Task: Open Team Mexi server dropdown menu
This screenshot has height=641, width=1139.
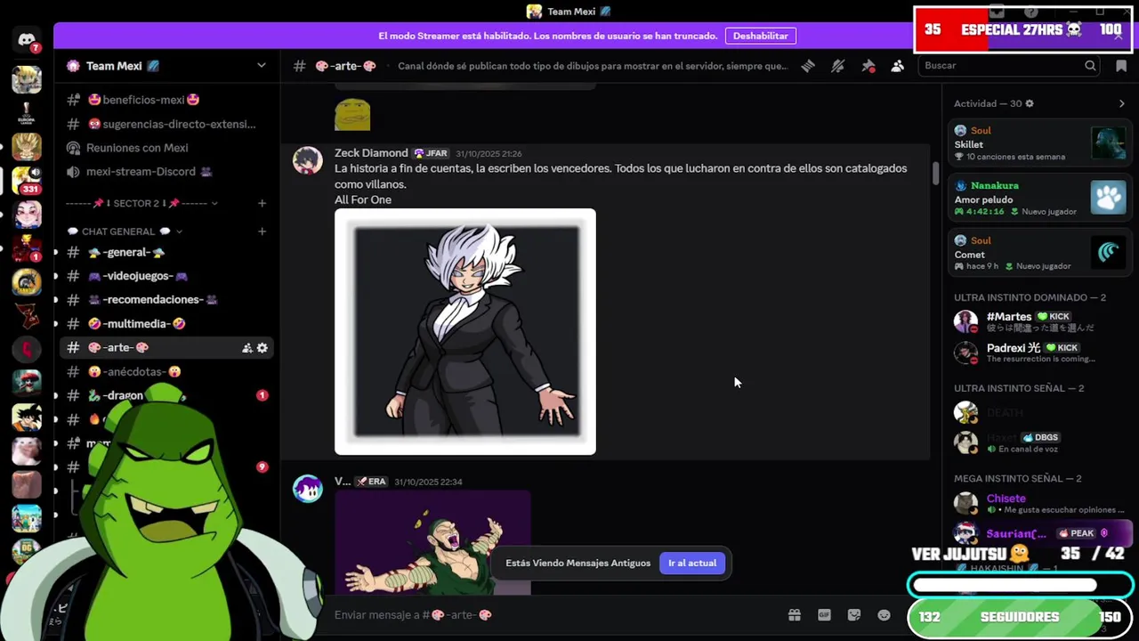Action: (x=261, y=66)
